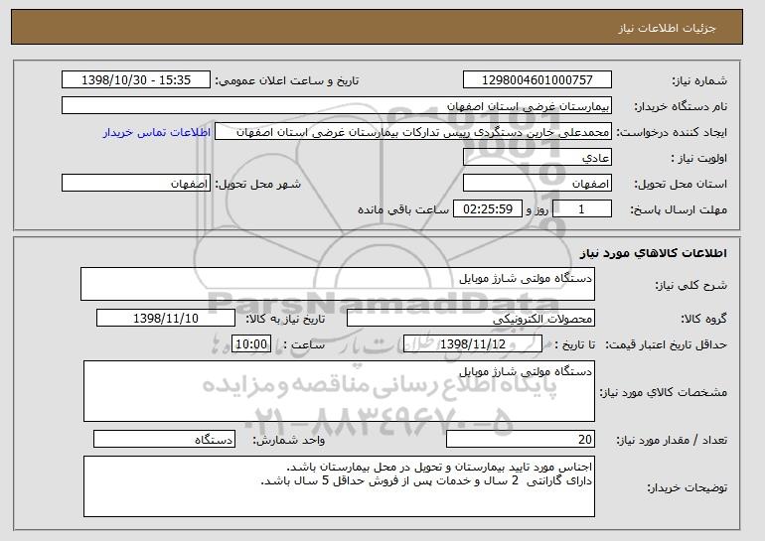Screen dimensions: 765x541
Task: Click the remaining days field showing 1
Action: (x=581, y=209)
